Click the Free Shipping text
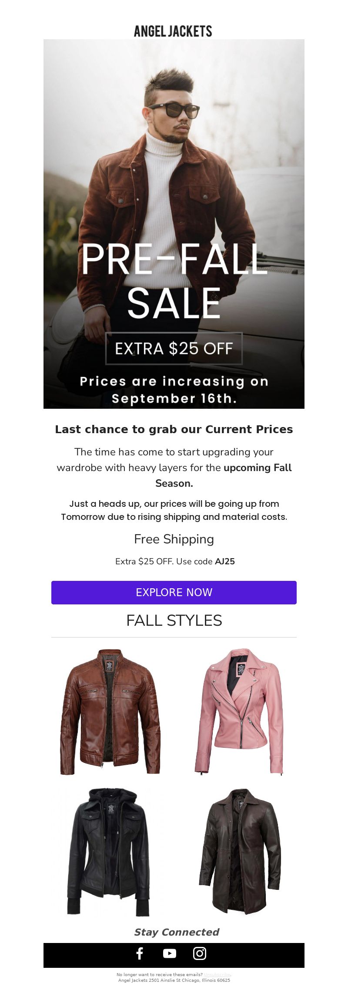The height and width of the screenshot is (1004, 348). (x=174, y=539)
